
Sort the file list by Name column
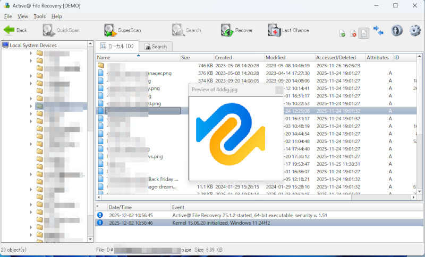138,58
